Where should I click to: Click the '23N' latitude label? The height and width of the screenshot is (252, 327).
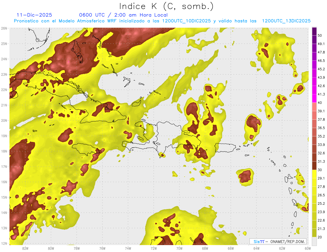(4, 74)
